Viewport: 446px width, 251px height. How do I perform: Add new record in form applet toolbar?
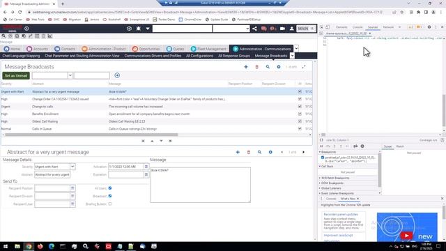coord(238,152)
